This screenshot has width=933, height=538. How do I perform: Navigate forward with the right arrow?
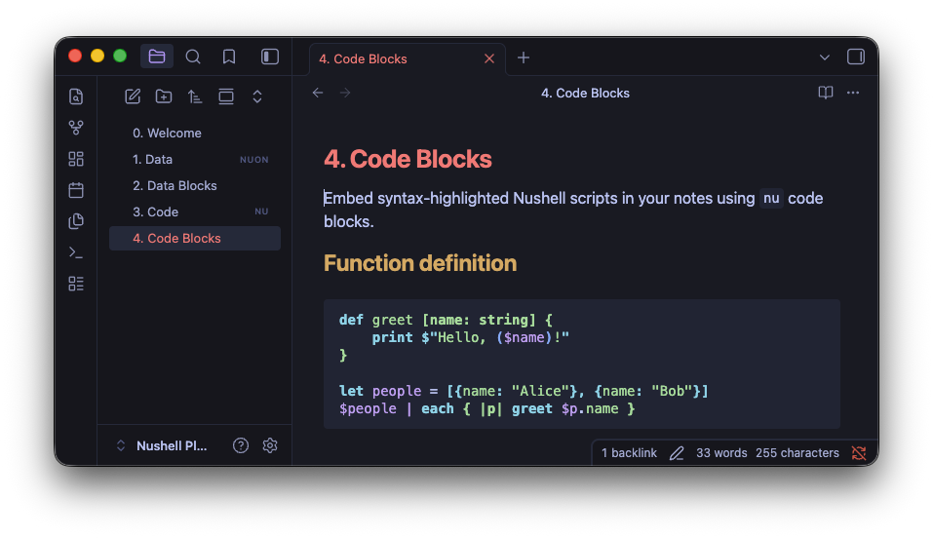345,93
